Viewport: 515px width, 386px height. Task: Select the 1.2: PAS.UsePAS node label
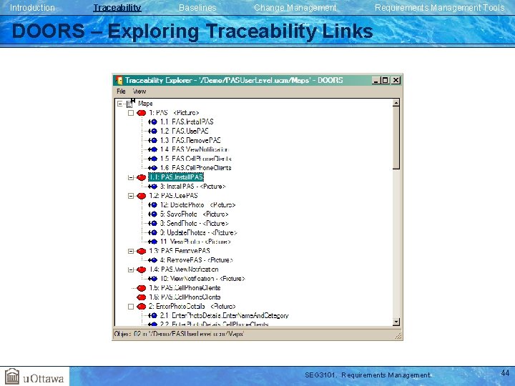click(x=173, y=196)
